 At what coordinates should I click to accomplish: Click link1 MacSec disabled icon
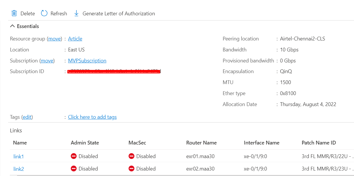click(131, 156)
